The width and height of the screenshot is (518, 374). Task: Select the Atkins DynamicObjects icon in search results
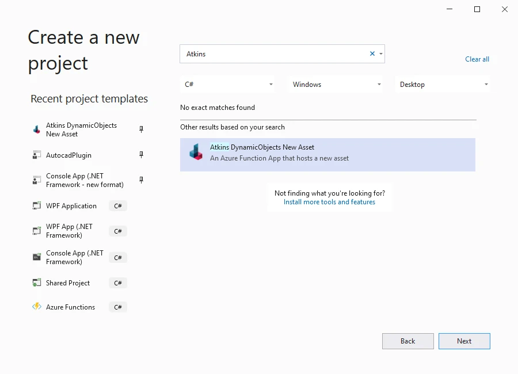point(196,154)
